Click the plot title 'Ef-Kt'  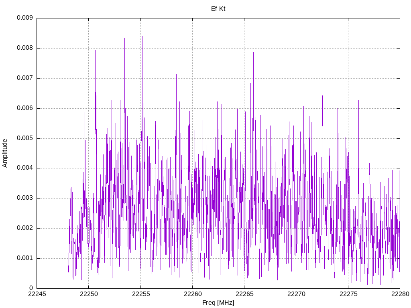[218, 9]
